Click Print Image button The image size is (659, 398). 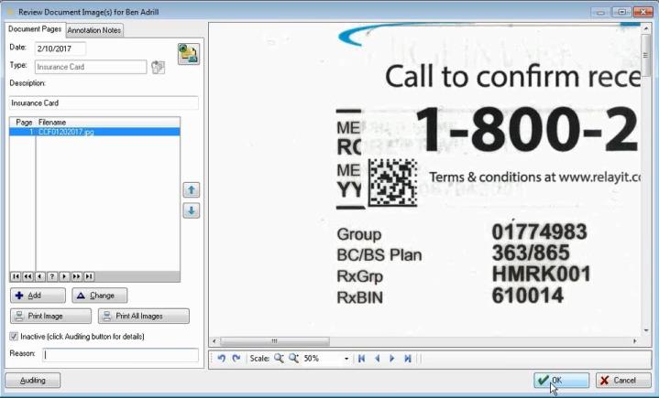click(x=50, y=317)
